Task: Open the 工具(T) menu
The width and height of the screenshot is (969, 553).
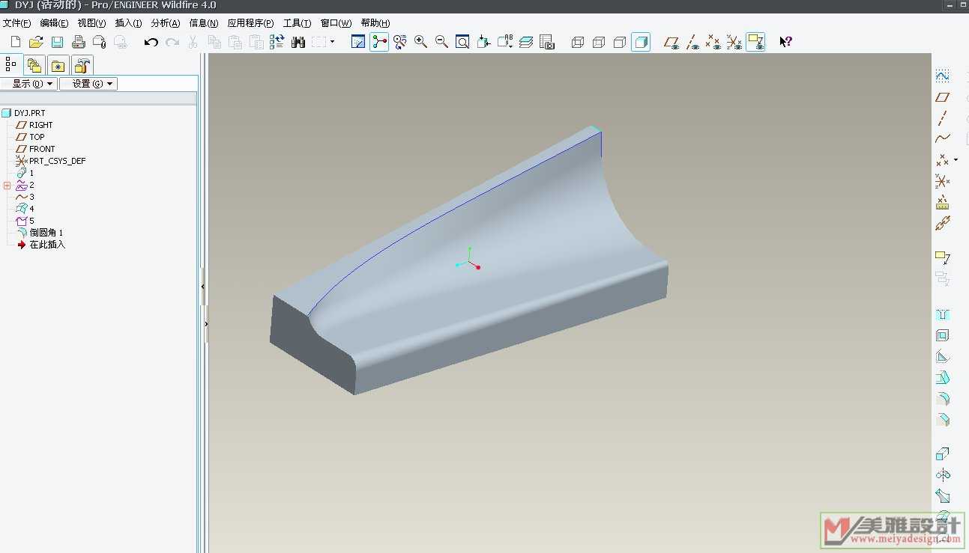Action: [297, 23]
